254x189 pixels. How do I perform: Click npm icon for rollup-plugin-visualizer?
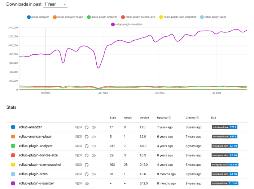(x=79, y=183)
